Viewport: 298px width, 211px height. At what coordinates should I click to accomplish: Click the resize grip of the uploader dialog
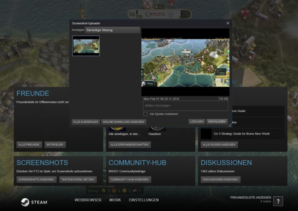(230, 125)
